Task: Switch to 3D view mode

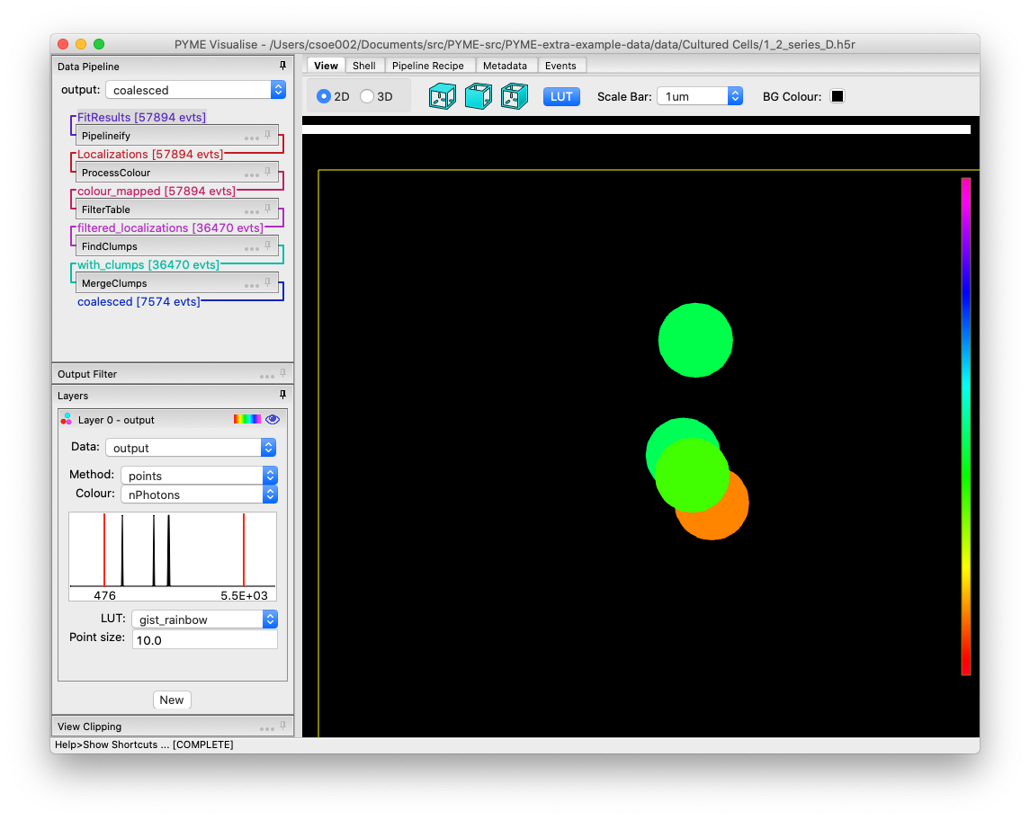Action: 368,96
